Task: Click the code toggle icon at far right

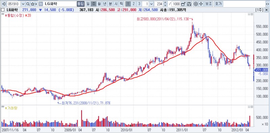Action: (267, 4)
